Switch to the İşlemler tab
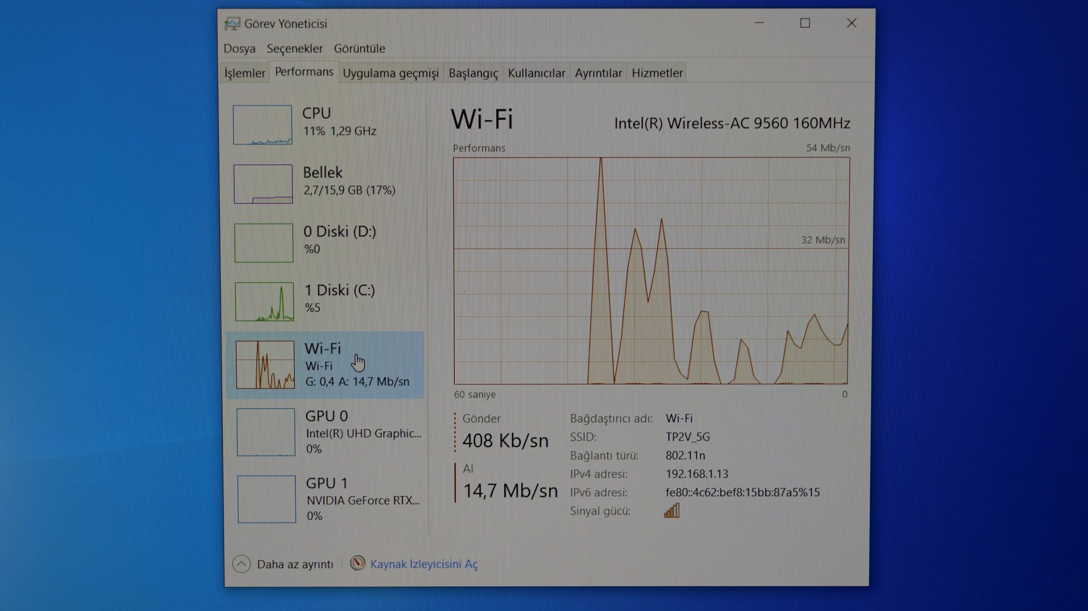Image resolution: width=1088 pixels, height=611 pixels. (245, 73)
